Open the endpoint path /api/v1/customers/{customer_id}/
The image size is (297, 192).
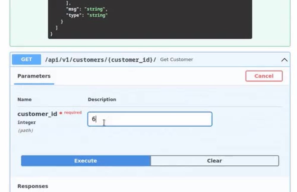click(101, 59)
